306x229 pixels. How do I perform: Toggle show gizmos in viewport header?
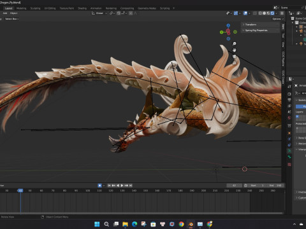(x=236, y=13)
